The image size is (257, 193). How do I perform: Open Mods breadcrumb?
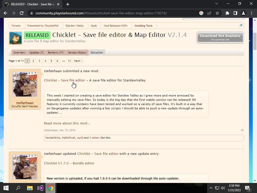[x=94, y=26]
